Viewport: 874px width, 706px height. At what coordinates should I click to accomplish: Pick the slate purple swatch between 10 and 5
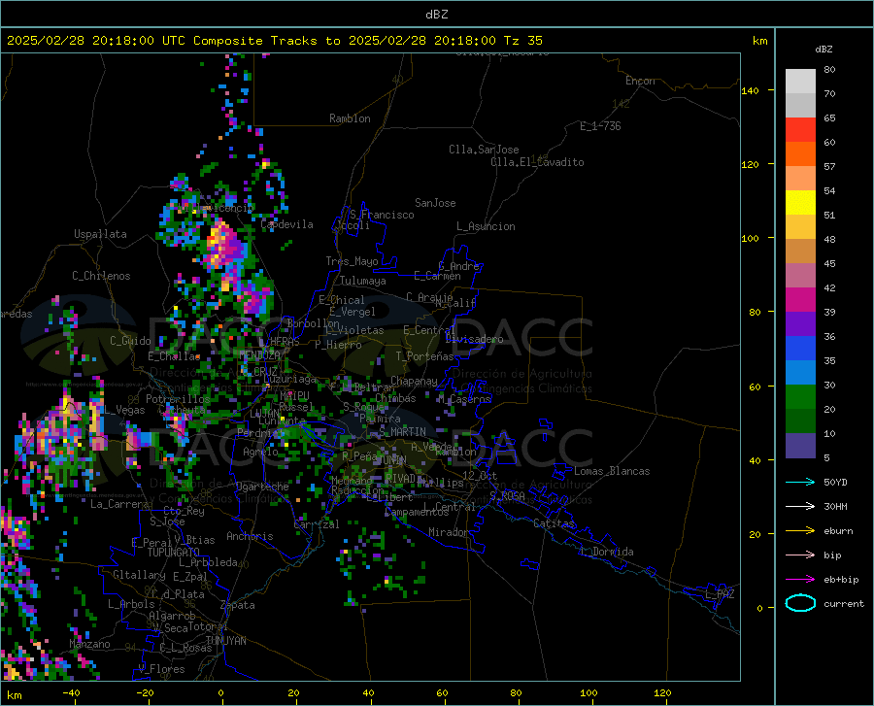point(800,446)
